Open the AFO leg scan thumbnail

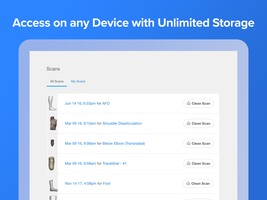point(52,103)
